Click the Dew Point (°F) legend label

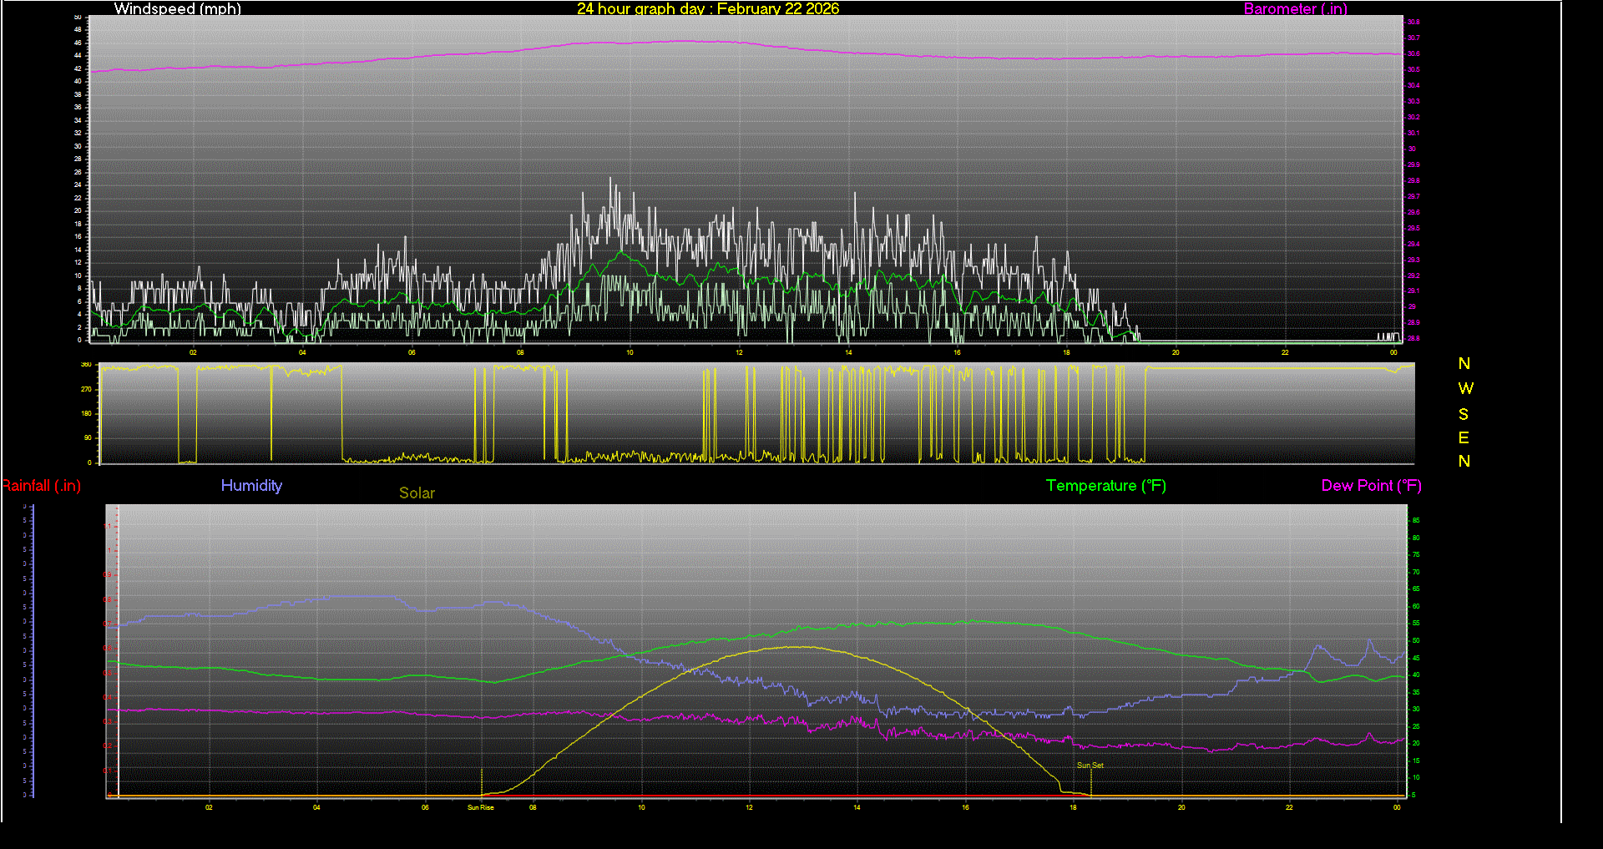(1371, 485)
